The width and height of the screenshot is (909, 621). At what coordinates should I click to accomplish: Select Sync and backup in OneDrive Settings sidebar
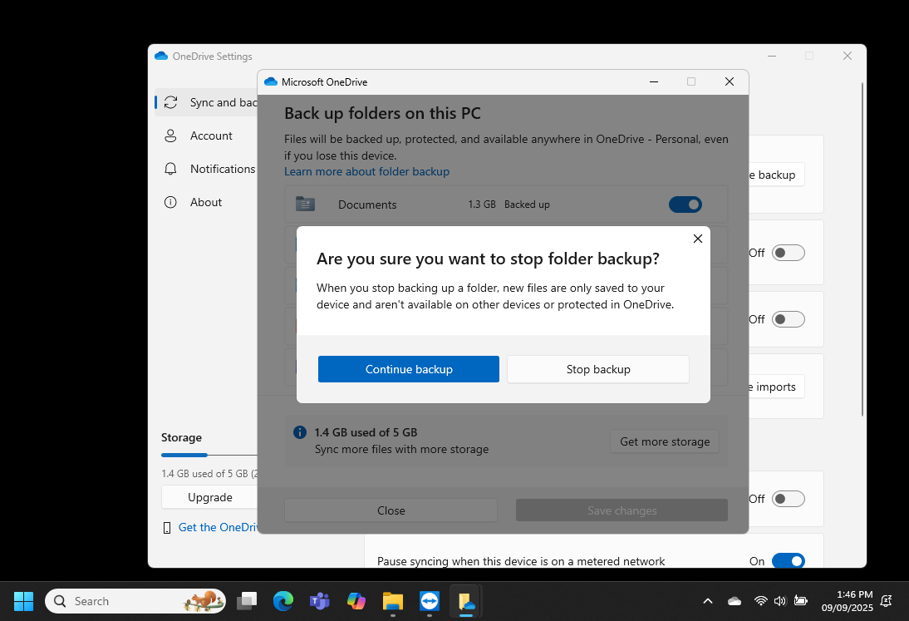tap(208, 102)
